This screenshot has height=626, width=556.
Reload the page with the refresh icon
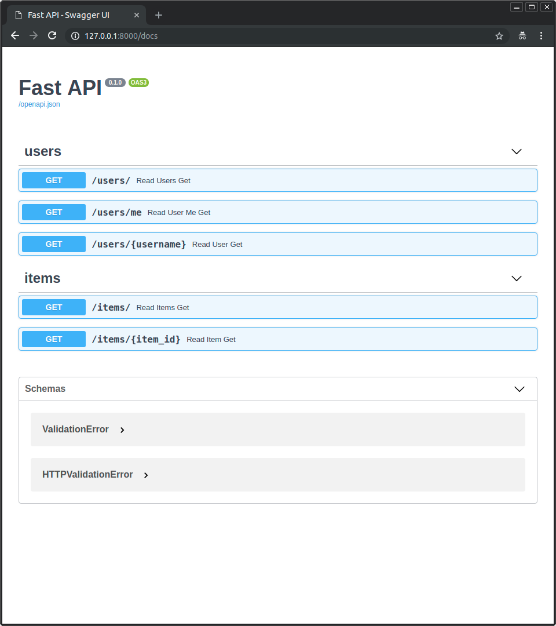[x=52, y=36]
